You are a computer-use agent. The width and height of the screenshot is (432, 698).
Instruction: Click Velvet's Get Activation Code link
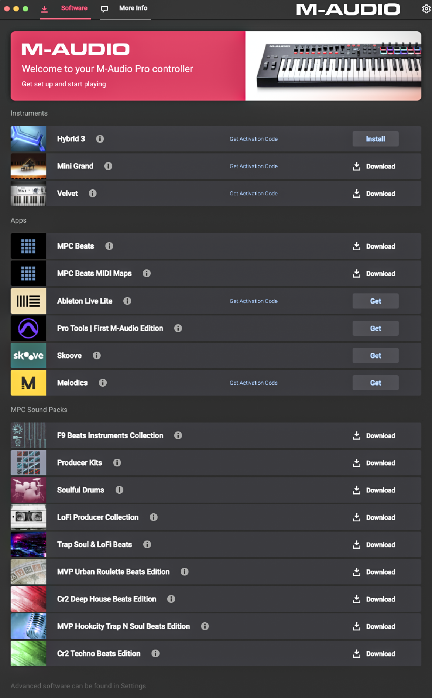254,194
